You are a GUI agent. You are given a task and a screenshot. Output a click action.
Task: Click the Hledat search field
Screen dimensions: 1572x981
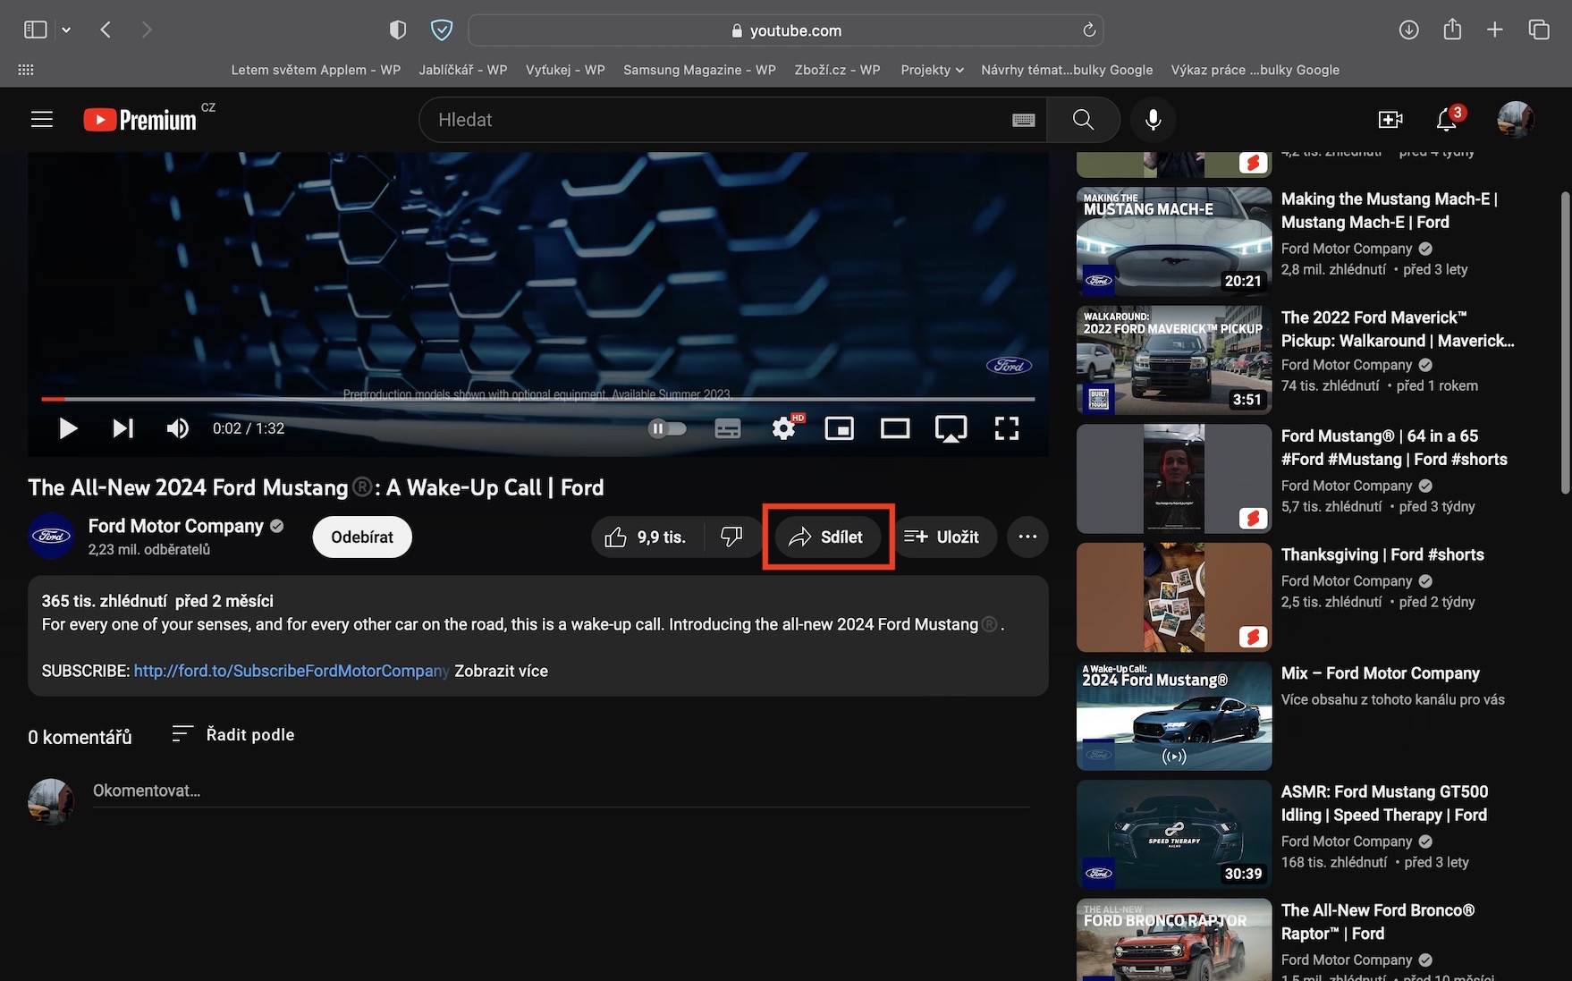click(x=715, y=120)
